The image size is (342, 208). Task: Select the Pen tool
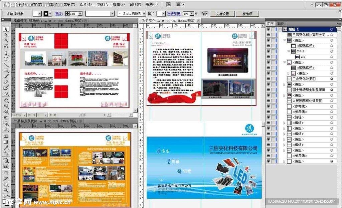click(x=6, y=53)
